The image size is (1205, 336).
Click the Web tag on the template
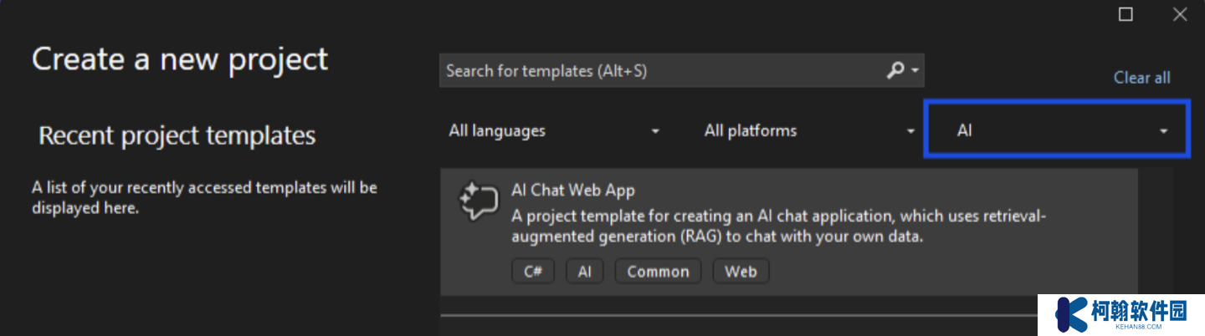coord(741,272)
